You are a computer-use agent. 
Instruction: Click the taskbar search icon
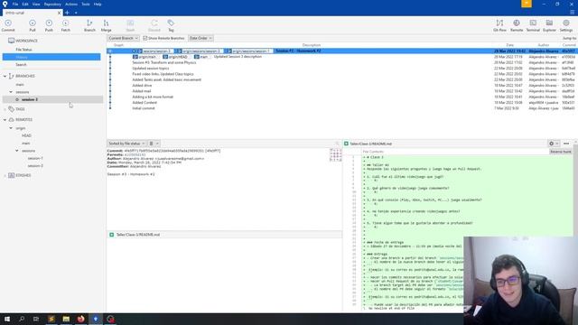(22, 319)
